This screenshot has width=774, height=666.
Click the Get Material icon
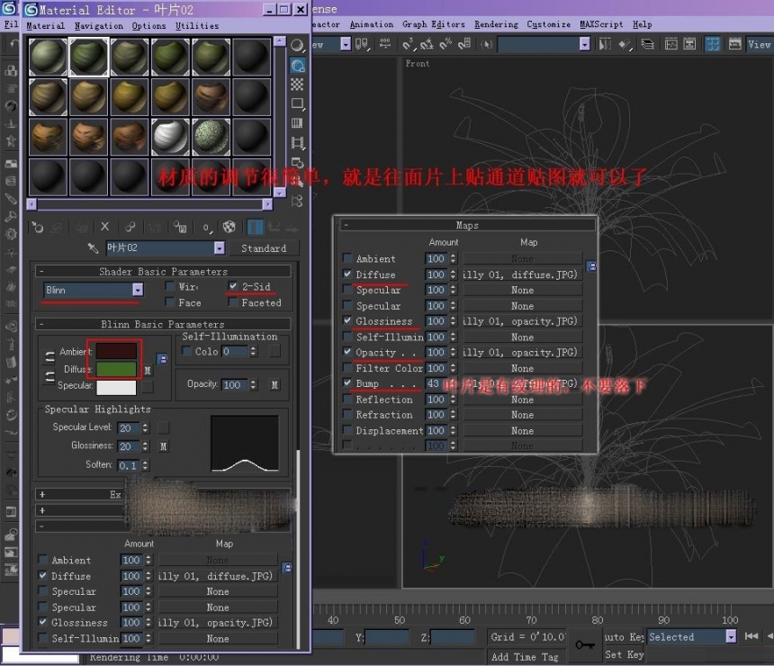[x=38, y=227]
